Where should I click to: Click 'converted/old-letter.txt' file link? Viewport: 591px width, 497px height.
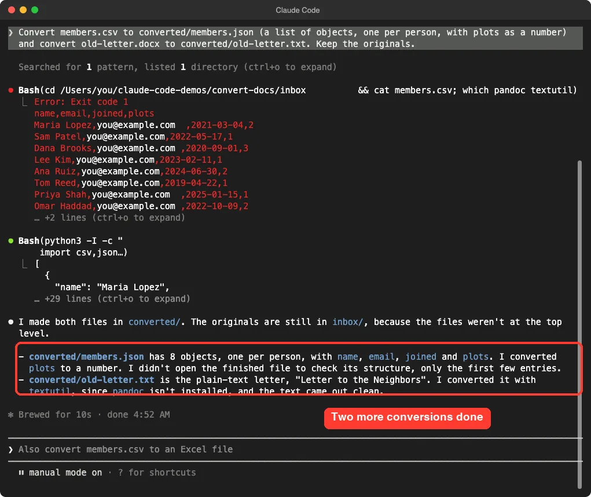coord(91,380)
